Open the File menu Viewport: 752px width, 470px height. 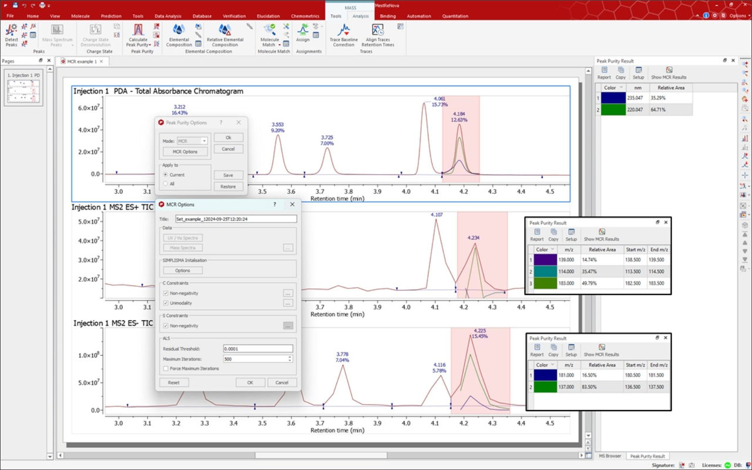tap(10, 16)
